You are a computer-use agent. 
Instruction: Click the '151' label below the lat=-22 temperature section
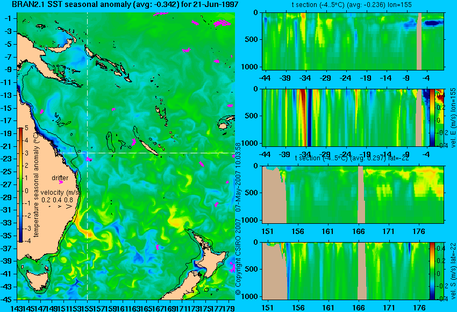[267, 231]
